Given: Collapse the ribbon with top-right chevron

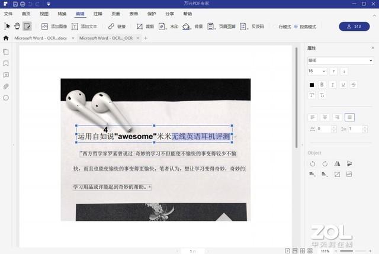Looking at the screenshot, I should [x=374, y=16].
